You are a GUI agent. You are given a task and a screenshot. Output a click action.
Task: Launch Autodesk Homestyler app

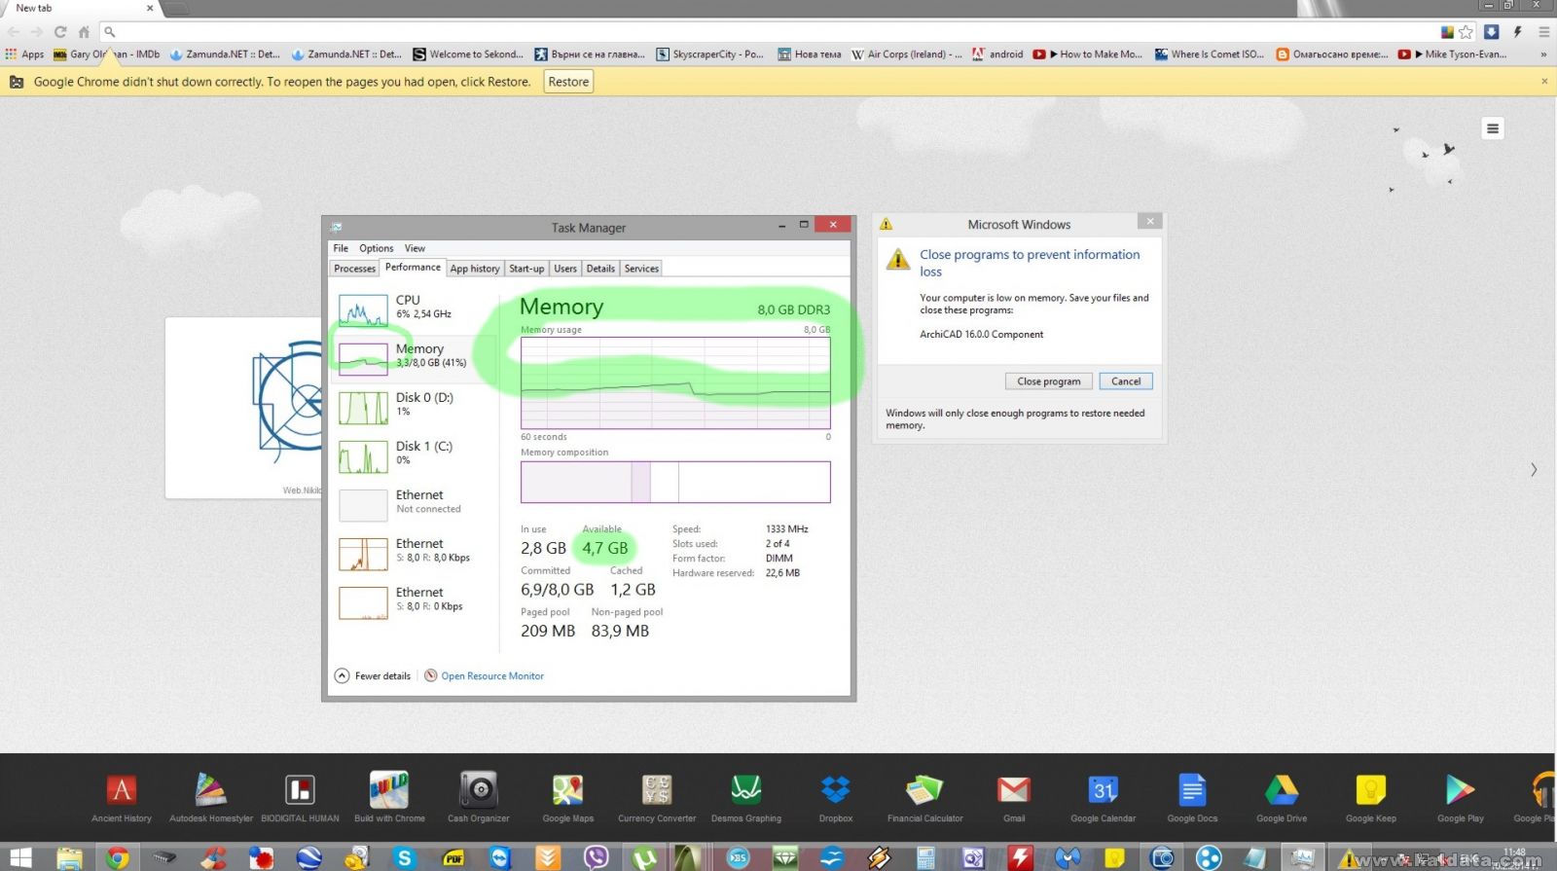point(211,790)
